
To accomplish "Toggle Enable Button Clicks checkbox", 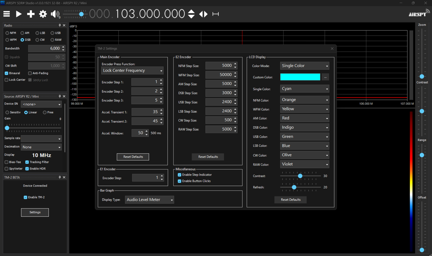I will pyautogui.click(x=194, y=181).
